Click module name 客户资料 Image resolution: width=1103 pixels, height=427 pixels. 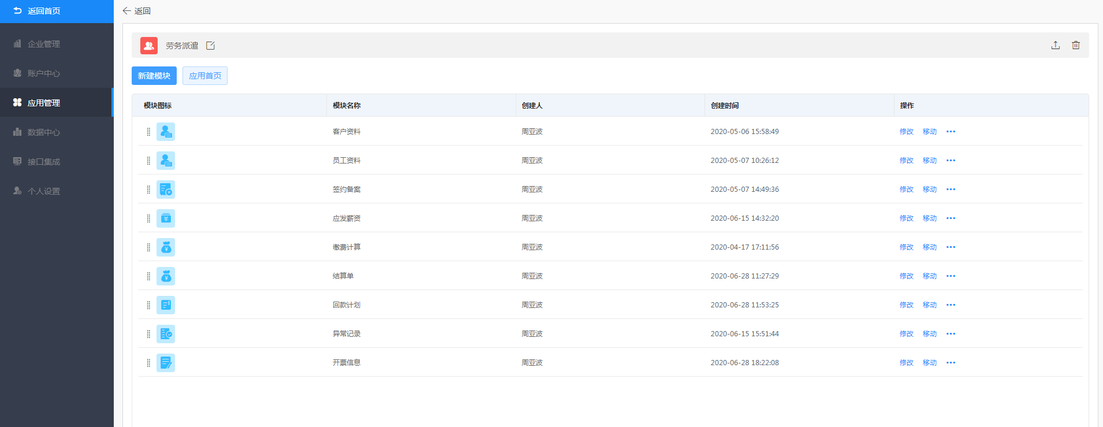point(346,132)
